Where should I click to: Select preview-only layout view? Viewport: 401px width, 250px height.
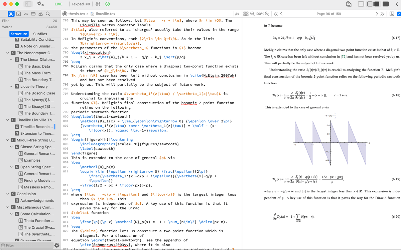[386, 4]
